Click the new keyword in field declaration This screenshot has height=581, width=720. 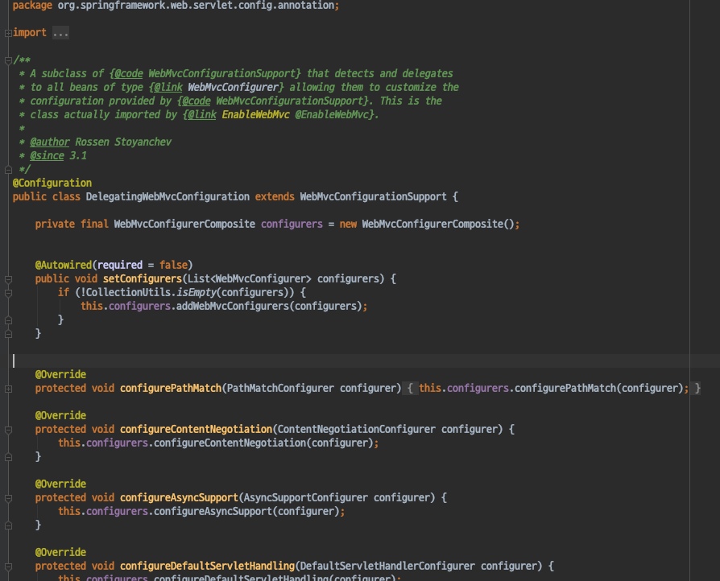pos(348,224)
